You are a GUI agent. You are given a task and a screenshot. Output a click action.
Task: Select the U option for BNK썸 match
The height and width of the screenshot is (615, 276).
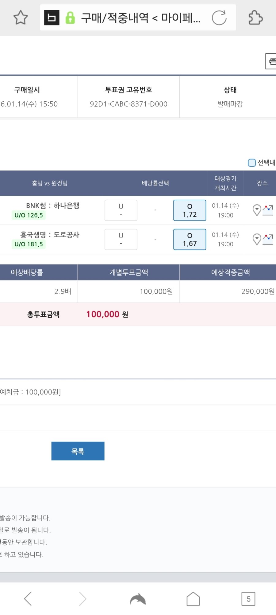pyautogui.click(x=121, y=210)
